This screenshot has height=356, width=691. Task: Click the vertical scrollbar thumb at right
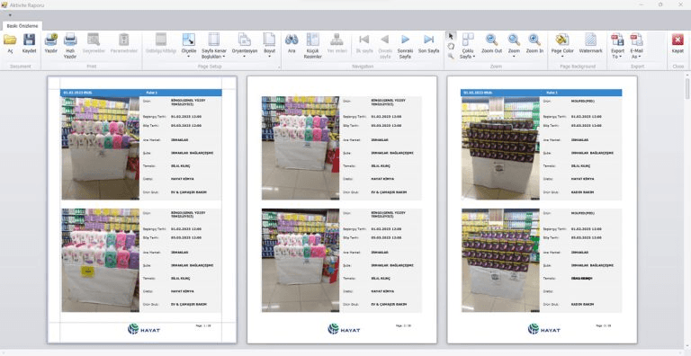[x=687, y=88]
